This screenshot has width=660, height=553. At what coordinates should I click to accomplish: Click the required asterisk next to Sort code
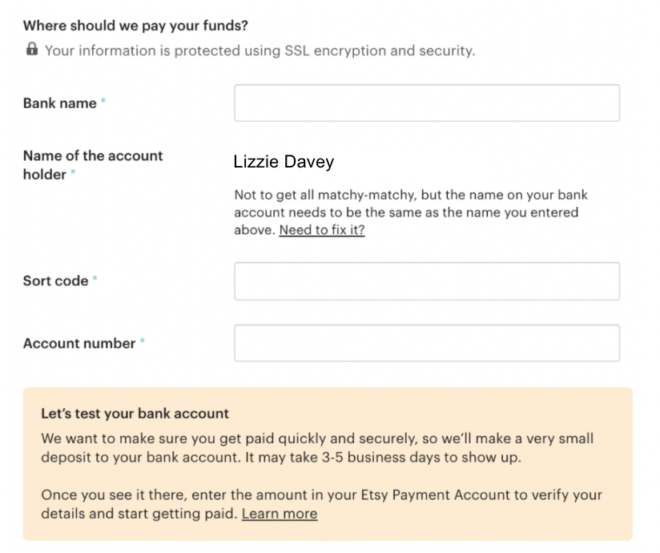[95, 280]
